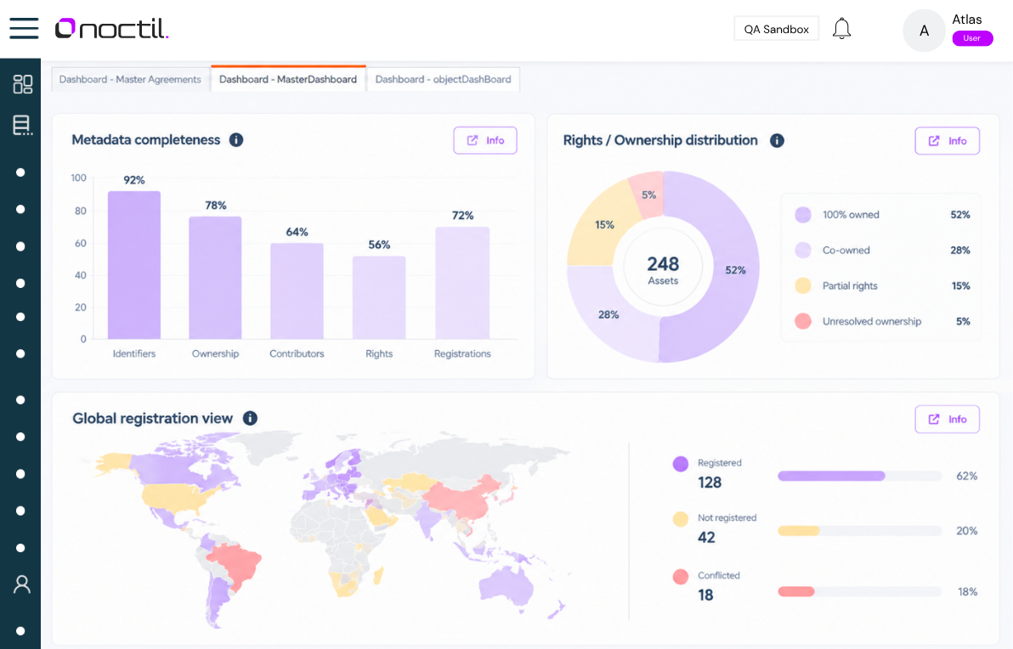The image size is (1013, 649).
Task: Click the Partial rights label
Action: point(850,286)
